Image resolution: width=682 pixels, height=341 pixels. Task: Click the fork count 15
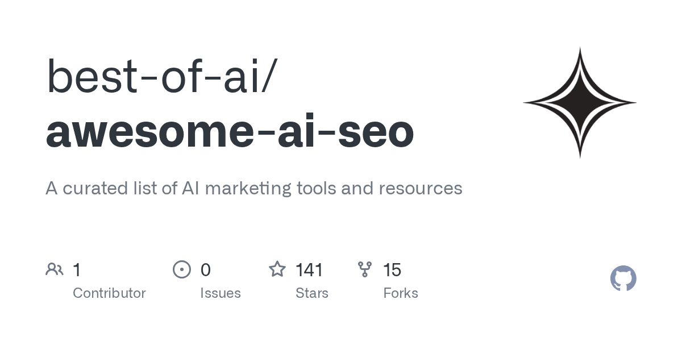tap(392, 270)
